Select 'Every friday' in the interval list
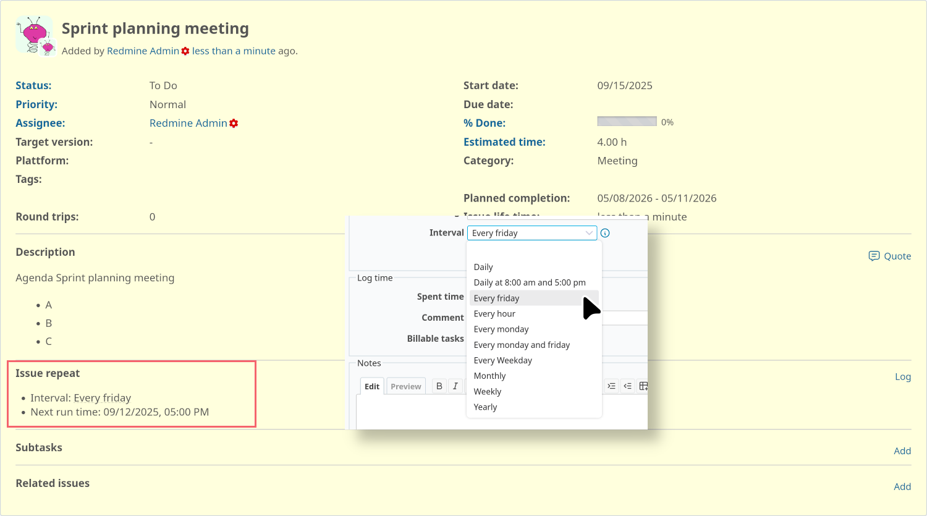This screenshot has width=927, height=516. coord(534,298)
